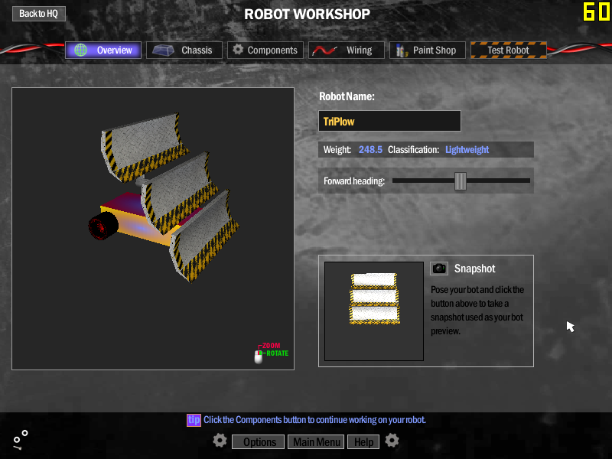Click the weight value 248.5
612x459 pixels.
point(370,149)
